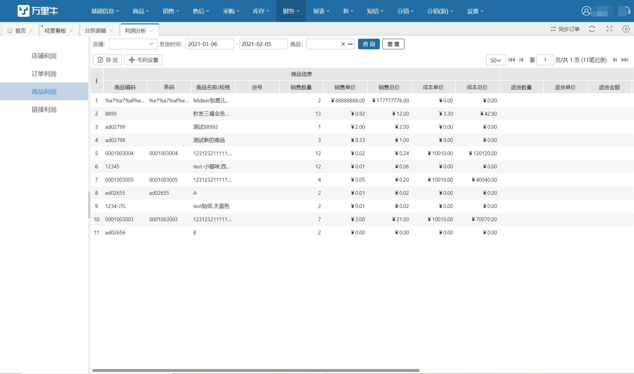Viewport: 634px width, 374px height.
Task: Select 店铺利润 in the sidebar
Action: [44, 56]
